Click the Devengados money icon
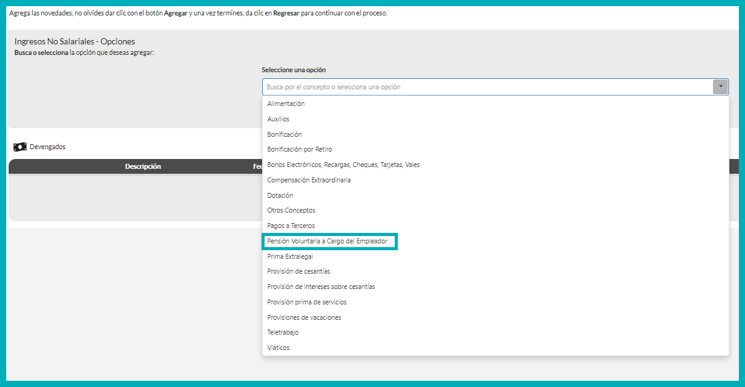 click(20, 147)
